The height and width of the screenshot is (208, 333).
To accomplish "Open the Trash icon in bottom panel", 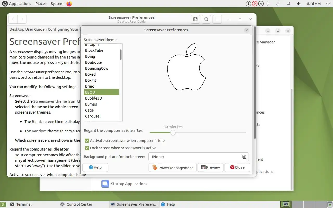I will pos(330,204).
